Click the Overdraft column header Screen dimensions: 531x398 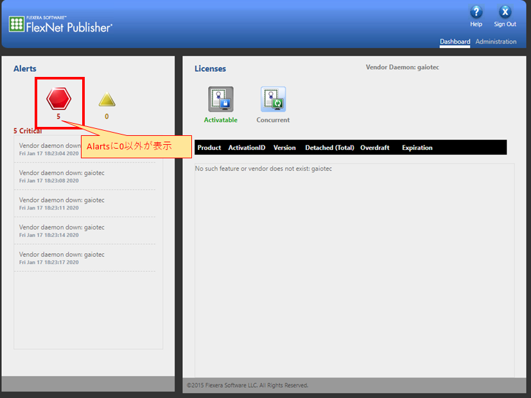(374, 148)
